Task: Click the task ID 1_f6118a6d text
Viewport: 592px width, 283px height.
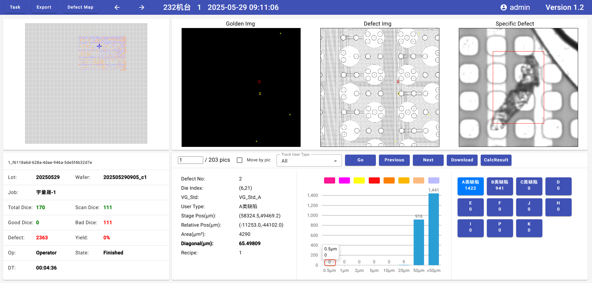Action: 50,163
